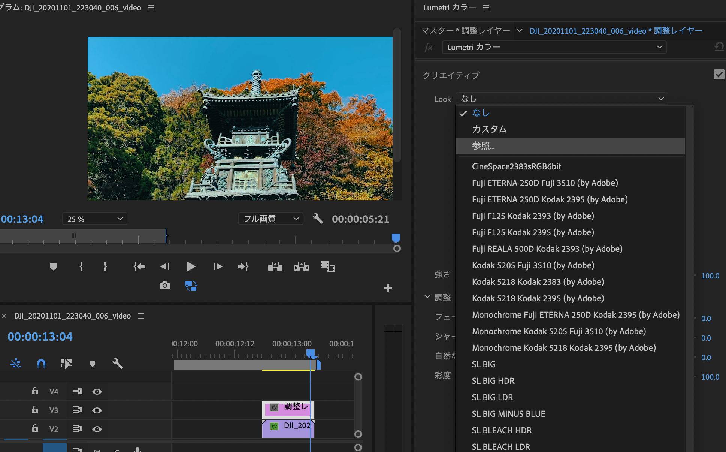
Task: Select the DJI_202 clip on V2
Action: [288, 428]
